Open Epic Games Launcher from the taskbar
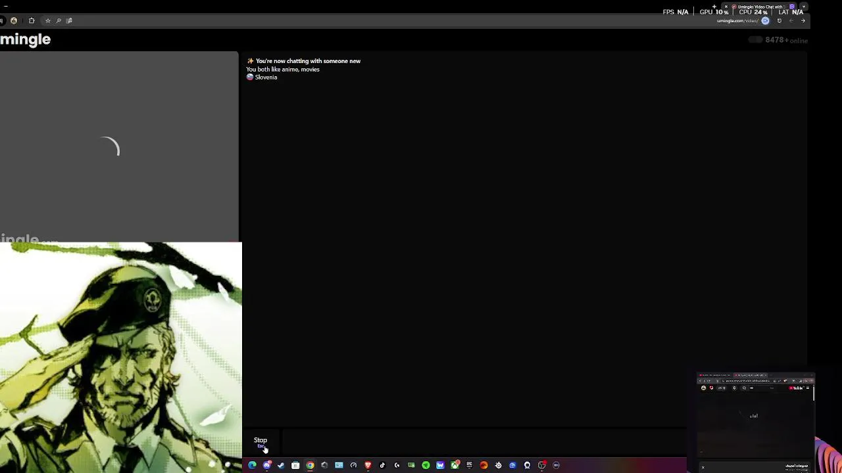This screenshot has height=473, width=842. click(469, 465)
